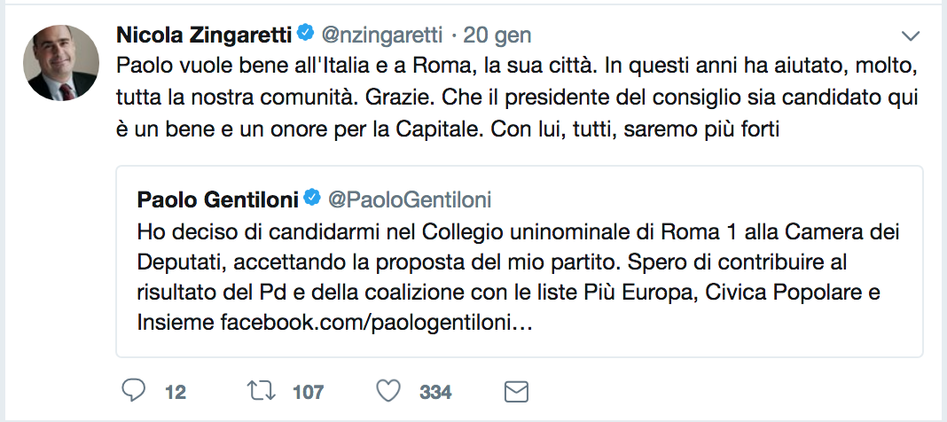This screenshot has height=422, width=947.
Task: Like the tweet with the heart icon
Action: point(387,391)
